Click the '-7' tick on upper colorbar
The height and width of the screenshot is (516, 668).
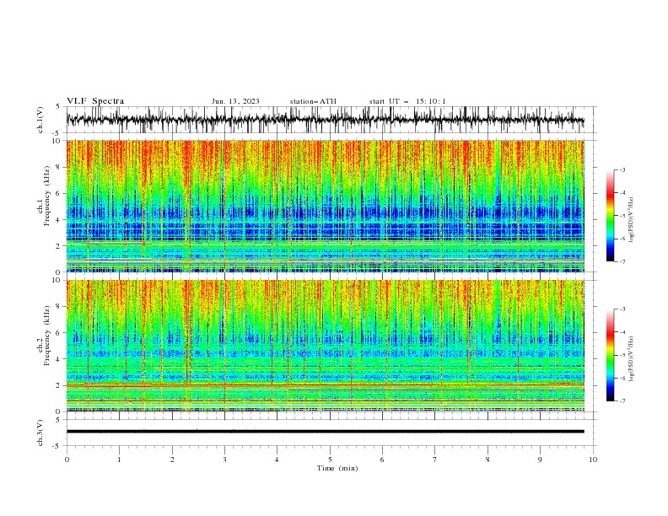(x=622, y=261)
